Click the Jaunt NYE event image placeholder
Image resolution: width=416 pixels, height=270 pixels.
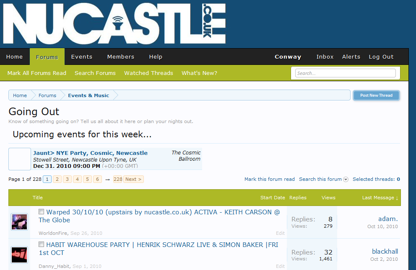(x=20, y=159)
